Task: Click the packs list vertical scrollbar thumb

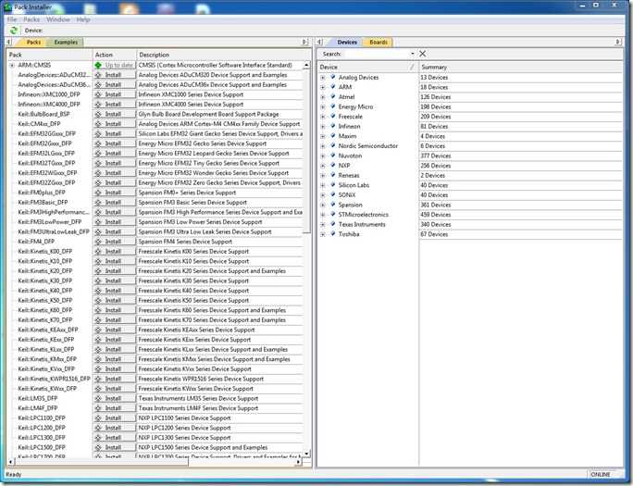Action: click(x=307, y=152)
